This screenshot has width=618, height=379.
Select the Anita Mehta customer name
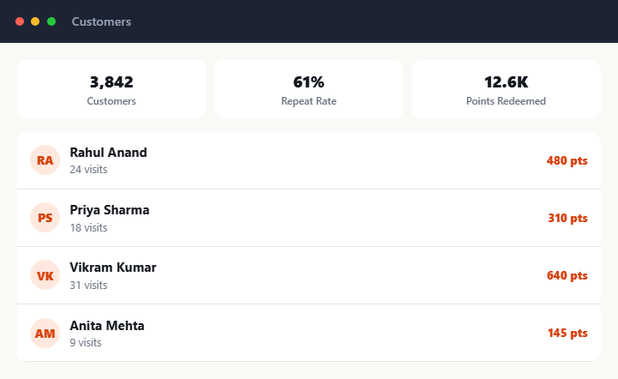pos(107,326)
